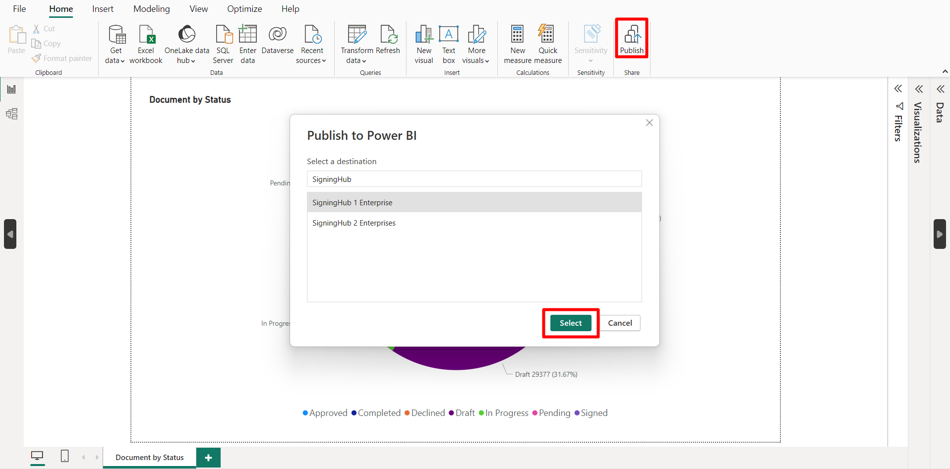Image resolution: width=950 pixels, height=469 pixels.
Task: Open the File menu
Action: [19, 9]
